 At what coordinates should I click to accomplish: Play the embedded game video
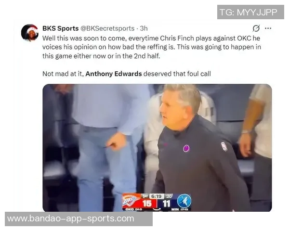pyautogui.click(x=157, y=148)
